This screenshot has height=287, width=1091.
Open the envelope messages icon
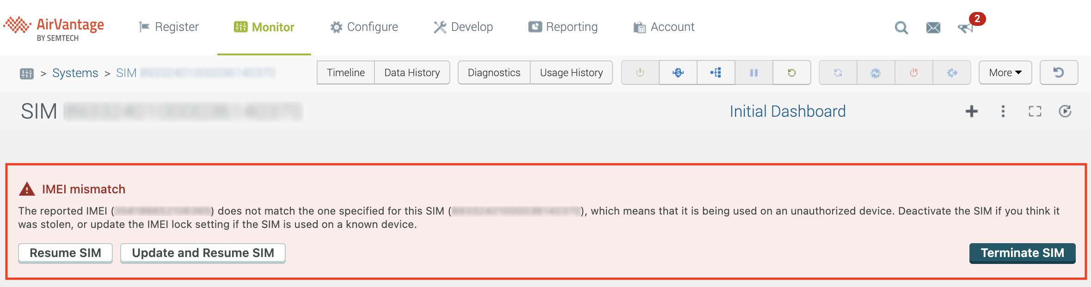coord(933,28)
